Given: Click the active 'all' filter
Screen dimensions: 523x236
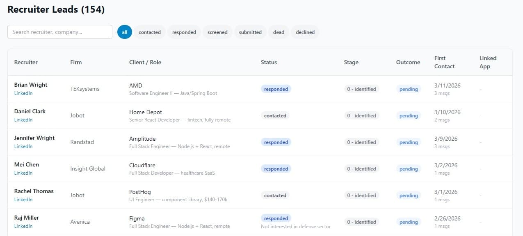Looking at the screenshot, I should coord(124,32).
